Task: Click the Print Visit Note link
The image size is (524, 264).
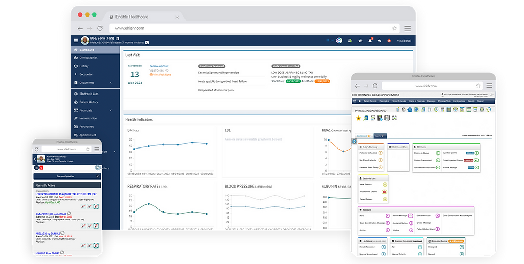Action: click(160, 75)
